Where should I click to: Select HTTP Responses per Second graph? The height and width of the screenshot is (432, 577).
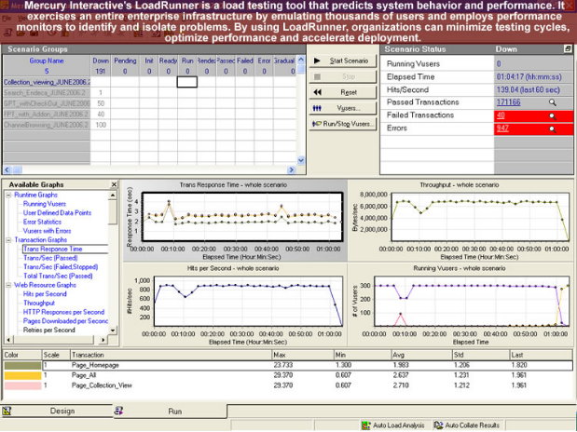[63, 312]
